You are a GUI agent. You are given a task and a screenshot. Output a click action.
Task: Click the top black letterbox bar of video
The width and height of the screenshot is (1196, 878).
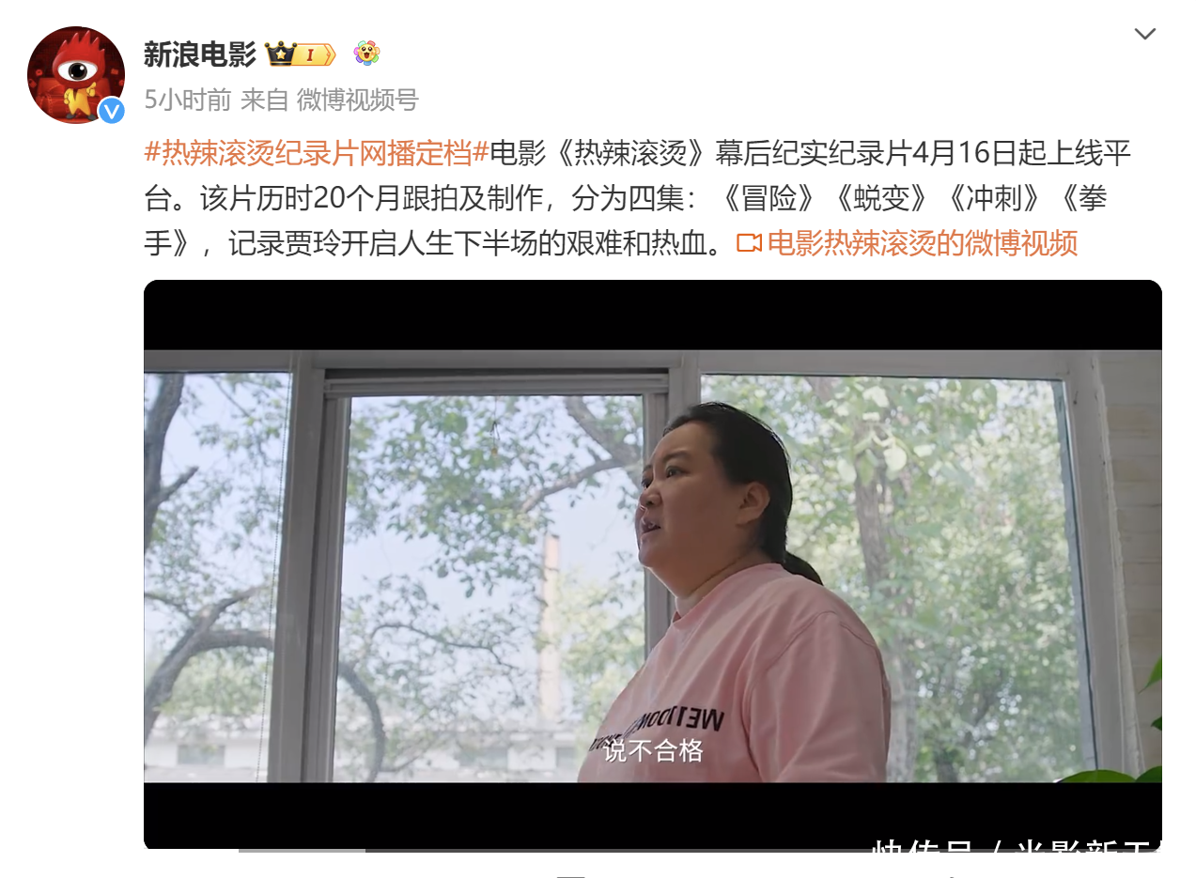coord(653,316)
